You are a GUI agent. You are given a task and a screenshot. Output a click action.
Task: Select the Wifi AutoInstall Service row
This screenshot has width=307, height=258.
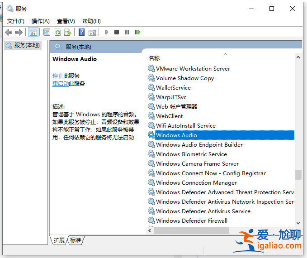(221, 125)
